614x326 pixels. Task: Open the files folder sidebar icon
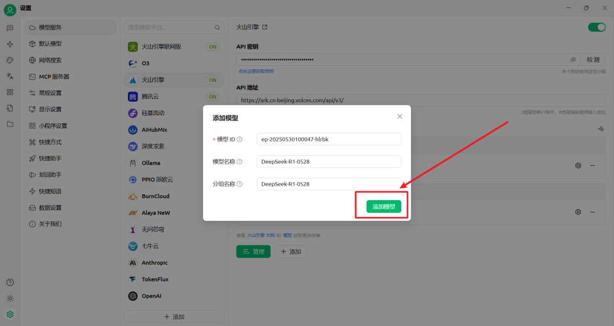10,124
